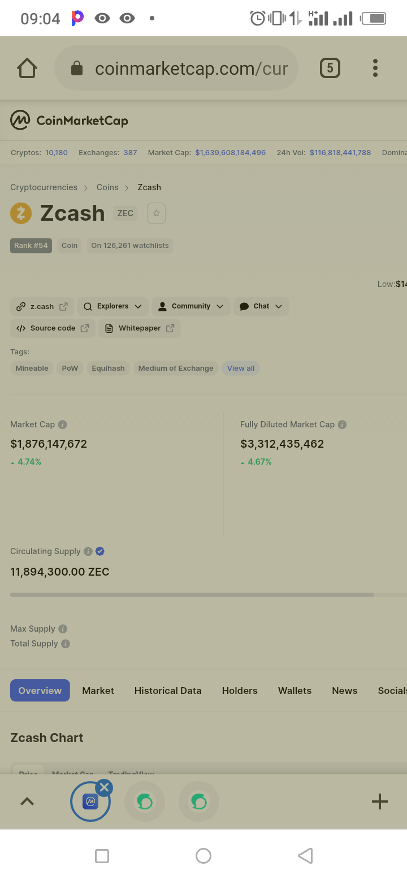Click the Zcash Chart heading
407x883 pixels.
click(47, 738)
